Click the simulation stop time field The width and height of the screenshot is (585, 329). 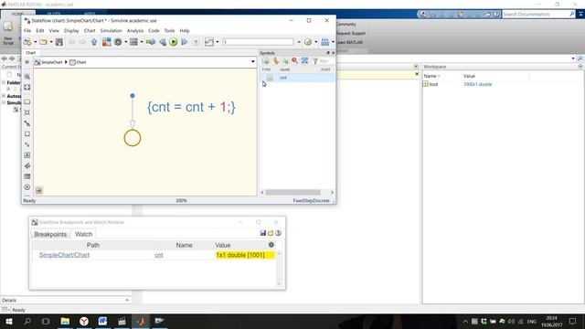point(258,42)
